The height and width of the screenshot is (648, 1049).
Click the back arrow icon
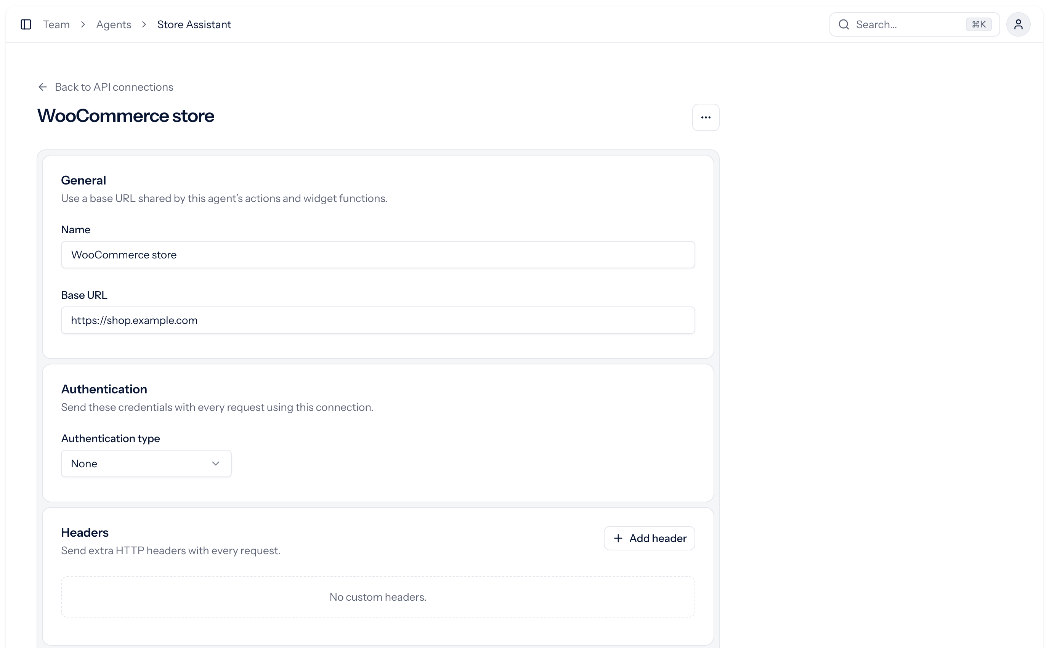pyautogui.click(x=42, y=87)
